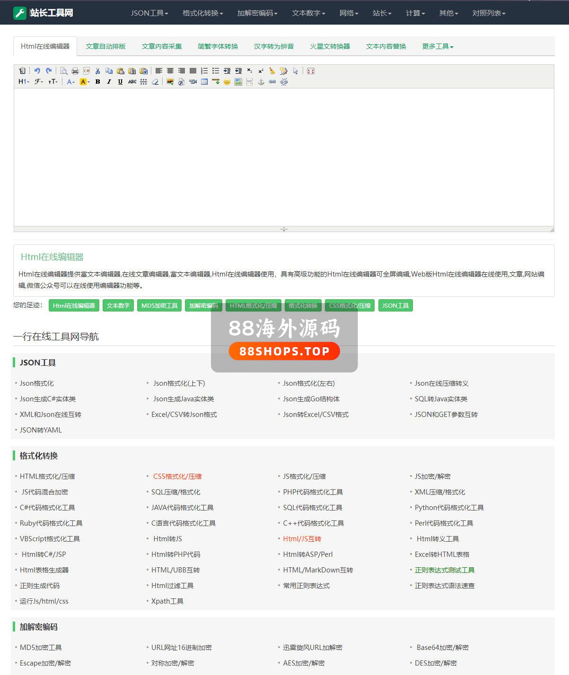This screenshot has height=675, width=569.
Task: Insert an emoticon using the smiley icon
Action: coord(227,82)
